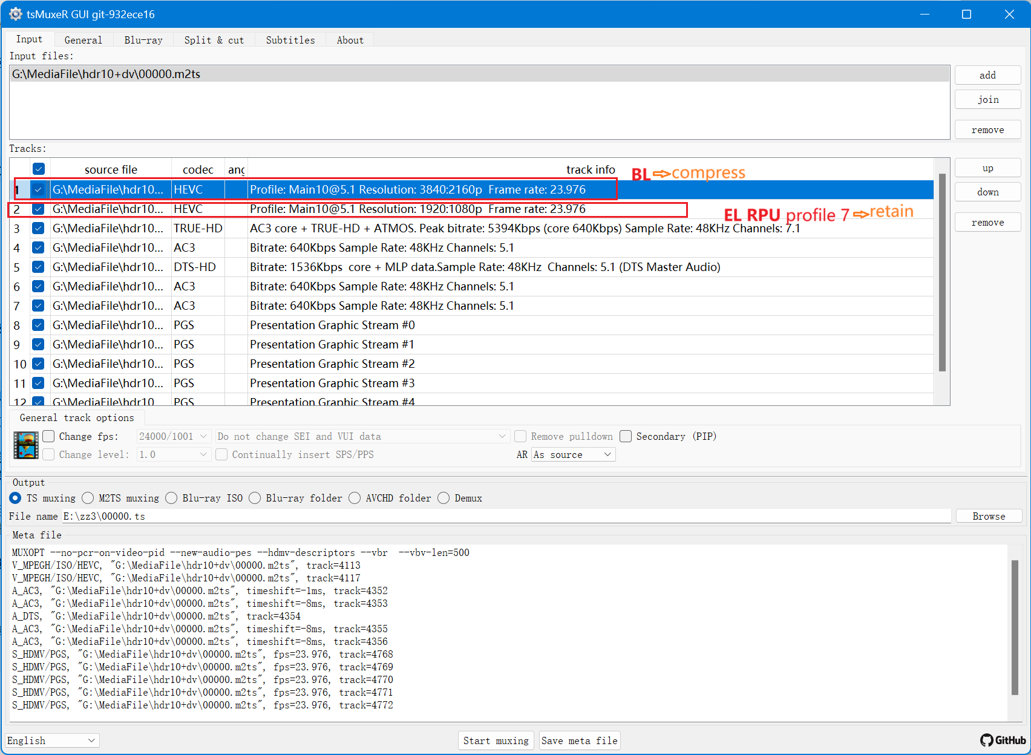Image resolution: width=1031 pixels, height=755 pixels.
Task: Click the Start muxing button
Action: (496, 740)
